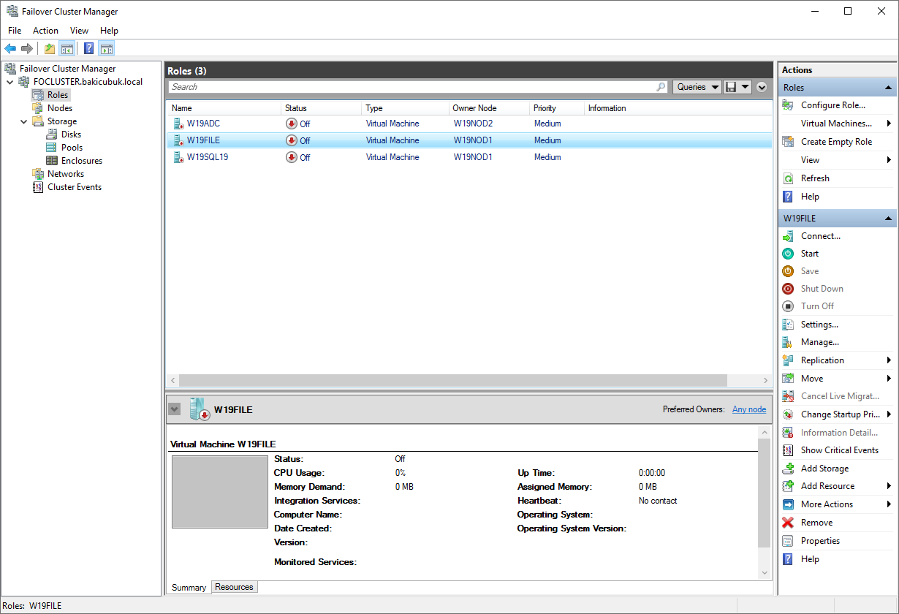Sort roles by the Name column header
This screenshot has width=899, height=614.
(x=224, y=108)
